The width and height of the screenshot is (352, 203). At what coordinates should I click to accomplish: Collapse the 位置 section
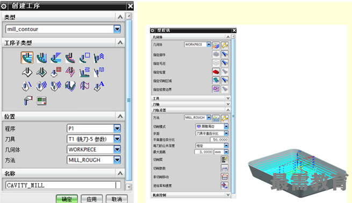[x=120, y=116]
